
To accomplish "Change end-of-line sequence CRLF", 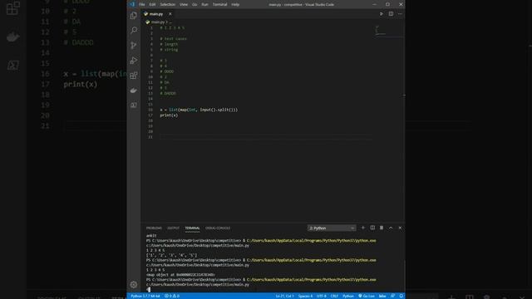I will click(334, 296).
